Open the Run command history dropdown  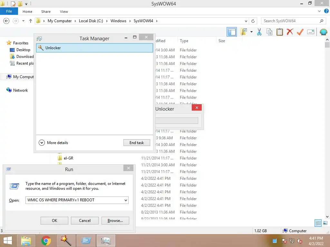pos(126,200)
